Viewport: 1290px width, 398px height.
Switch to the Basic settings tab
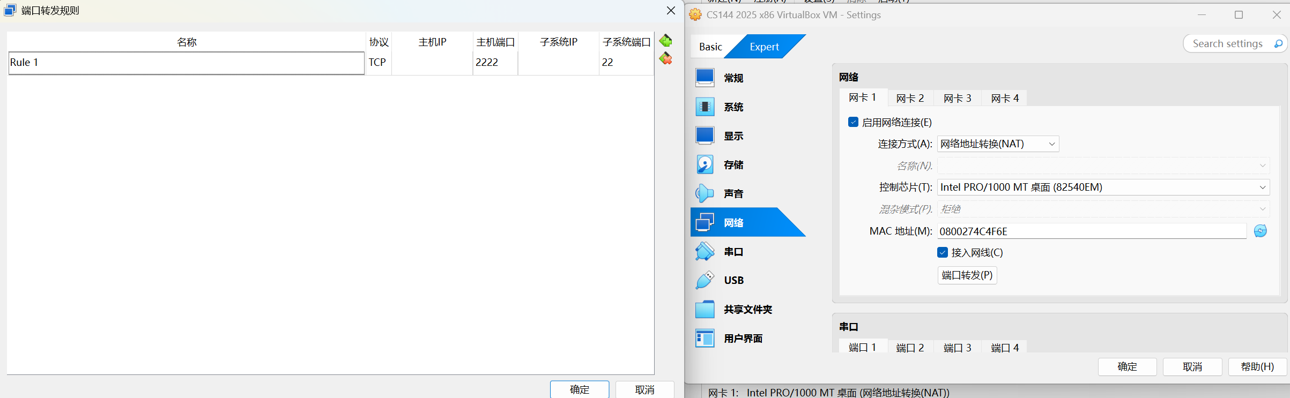[x=710, y=47]
